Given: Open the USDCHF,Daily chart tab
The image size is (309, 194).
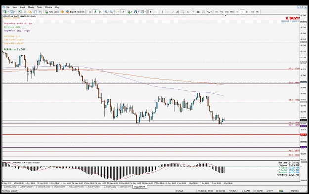Looking at the screenshot, I should [44, 187].
